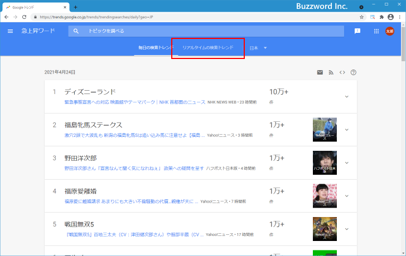
Task: Click the 福島牝馬ステークス news thumbnail
Action: [x=325, y=130]
